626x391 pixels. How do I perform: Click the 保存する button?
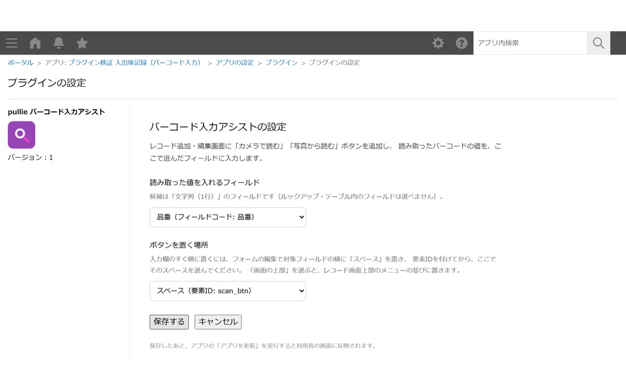coord(169,322)
